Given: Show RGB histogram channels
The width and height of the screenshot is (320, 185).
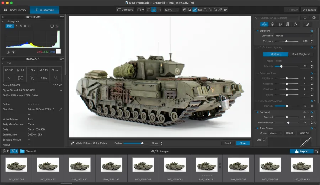Looking at the screenshot, I should pyautogui.click(x=10, y=26).
